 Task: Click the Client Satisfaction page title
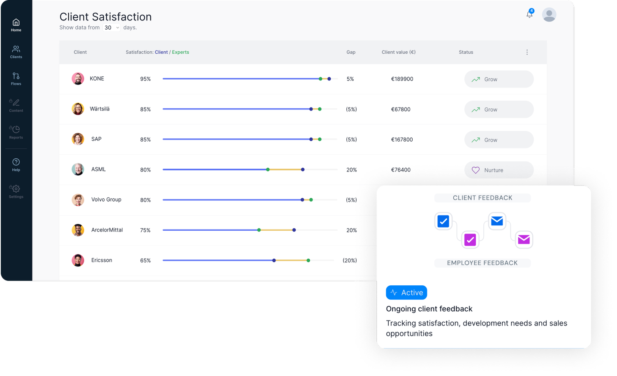(105, 17)
